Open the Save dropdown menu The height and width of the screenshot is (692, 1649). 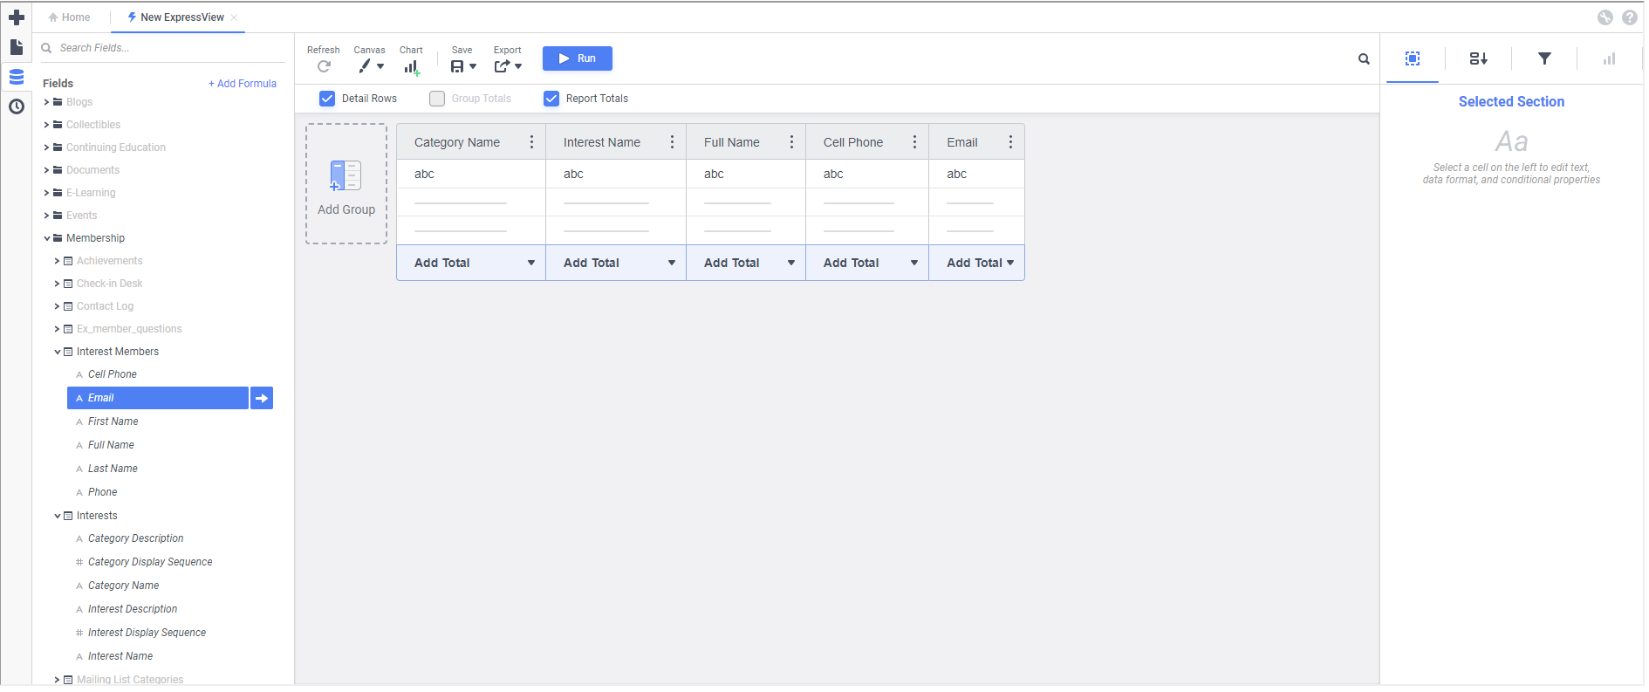tap(463, 66)
